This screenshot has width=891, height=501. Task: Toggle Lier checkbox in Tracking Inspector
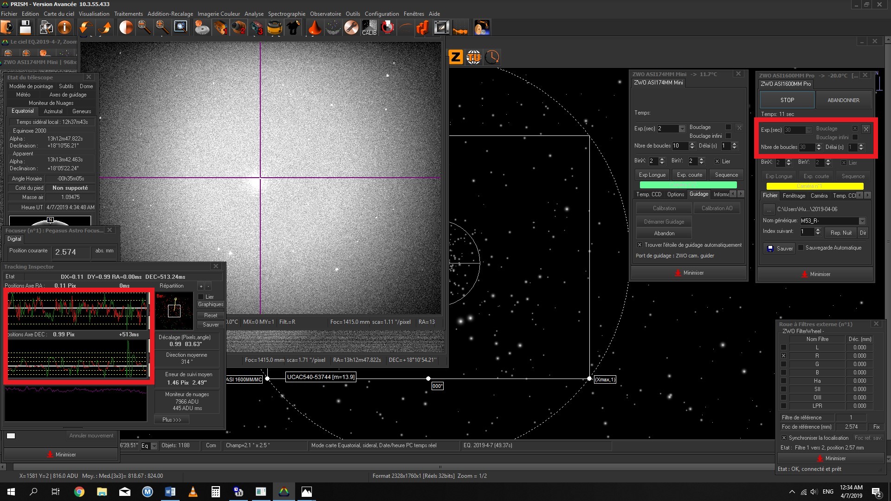(201, 297)
